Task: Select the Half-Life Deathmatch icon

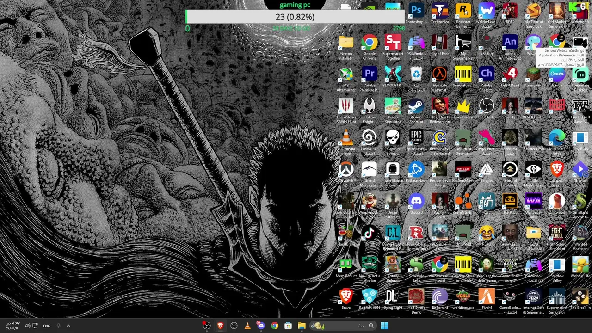Action: pos(440,80)
